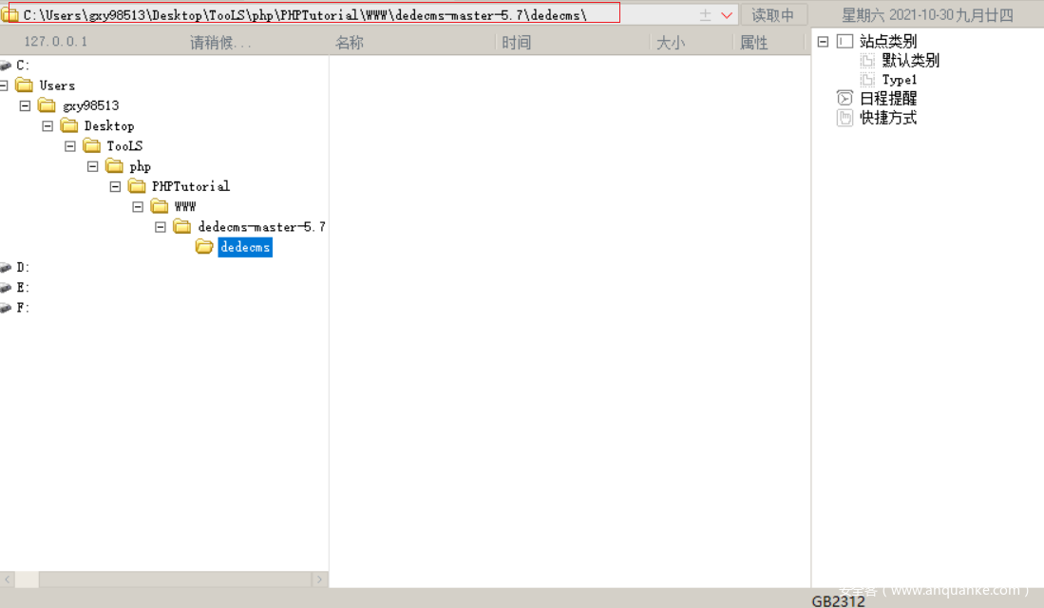Click the schedule reminder (日程提醒) clock icon
Screen dimensions: 1044x608
(845, 98)
